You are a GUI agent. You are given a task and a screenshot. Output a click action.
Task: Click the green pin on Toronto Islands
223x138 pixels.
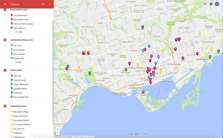pos(143,92)
